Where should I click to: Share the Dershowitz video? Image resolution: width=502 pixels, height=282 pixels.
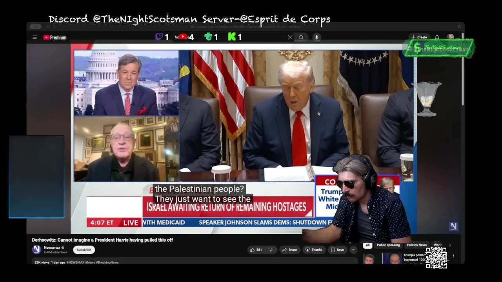(x=289, y=250)
